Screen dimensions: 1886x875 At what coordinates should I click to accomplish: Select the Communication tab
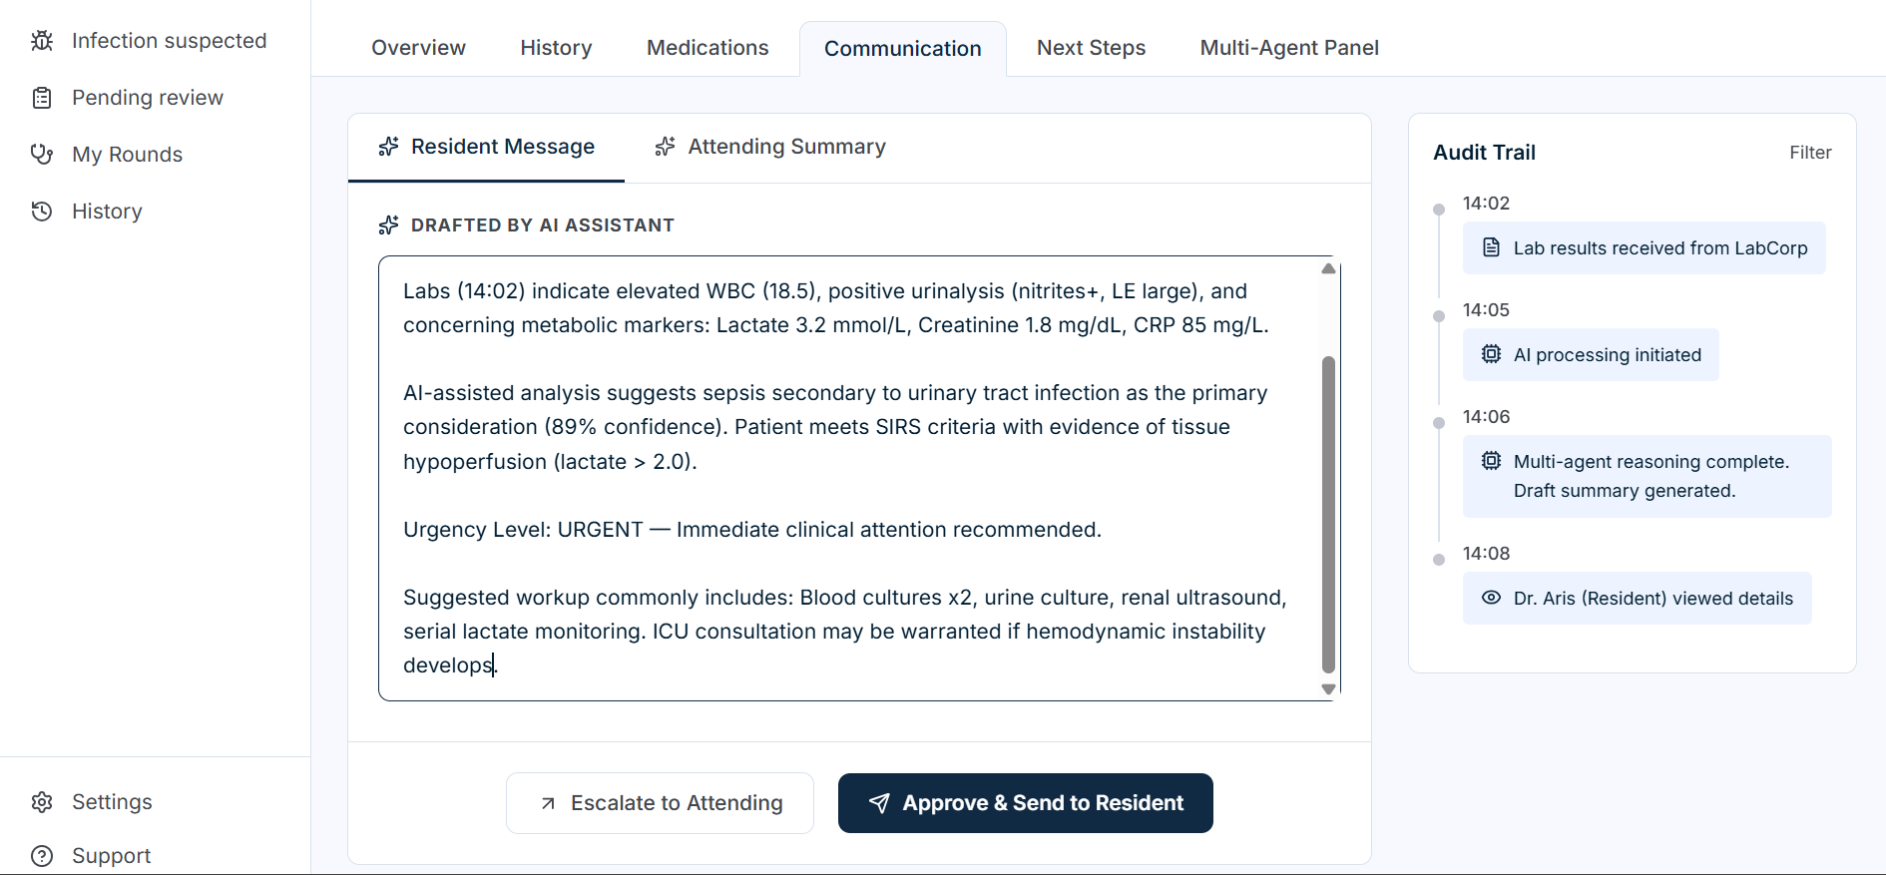[x=903, y=49]
